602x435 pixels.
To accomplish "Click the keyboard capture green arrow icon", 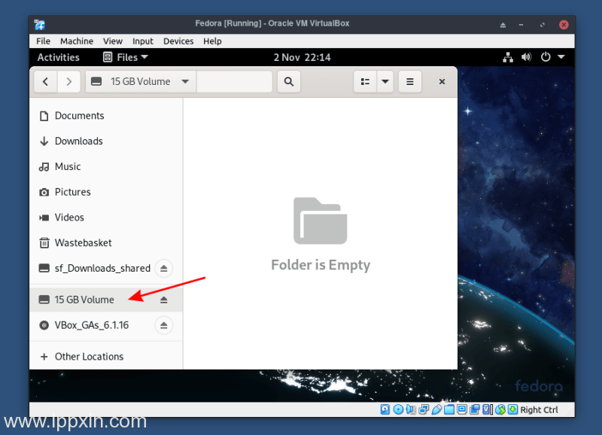I will pyautogui.click(x=512, y=409).
